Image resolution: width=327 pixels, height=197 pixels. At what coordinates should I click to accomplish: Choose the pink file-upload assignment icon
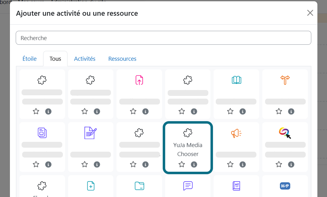pyautogui.click(x=139, y=80)
